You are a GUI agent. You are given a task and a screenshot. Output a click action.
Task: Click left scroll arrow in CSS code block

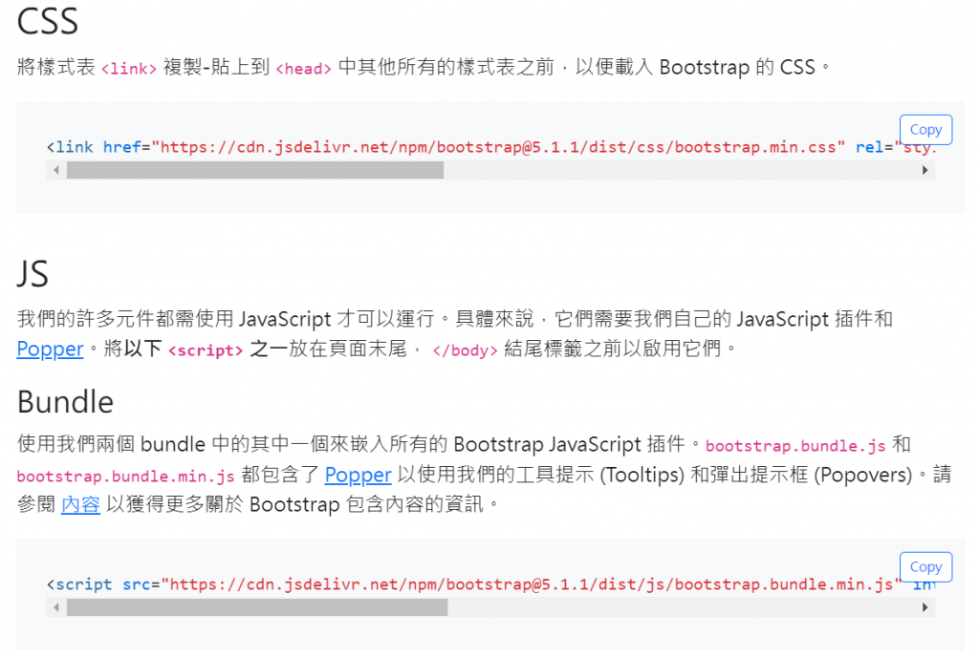tap(56, 170)
